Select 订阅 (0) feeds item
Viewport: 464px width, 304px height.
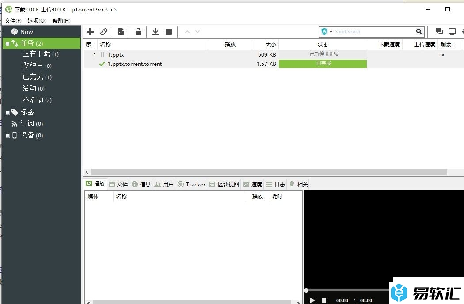tap(32, 123)
